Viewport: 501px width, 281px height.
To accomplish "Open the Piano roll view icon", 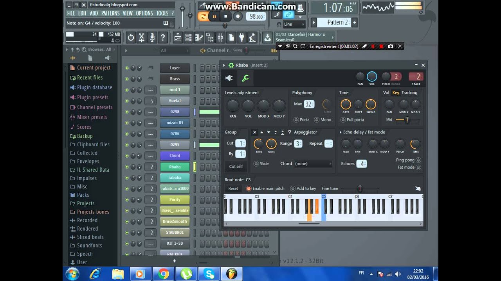I will 199,37.
